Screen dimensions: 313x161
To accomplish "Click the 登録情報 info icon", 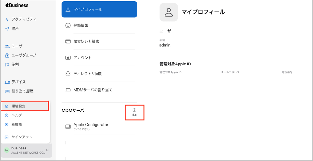I will (68, 25).
